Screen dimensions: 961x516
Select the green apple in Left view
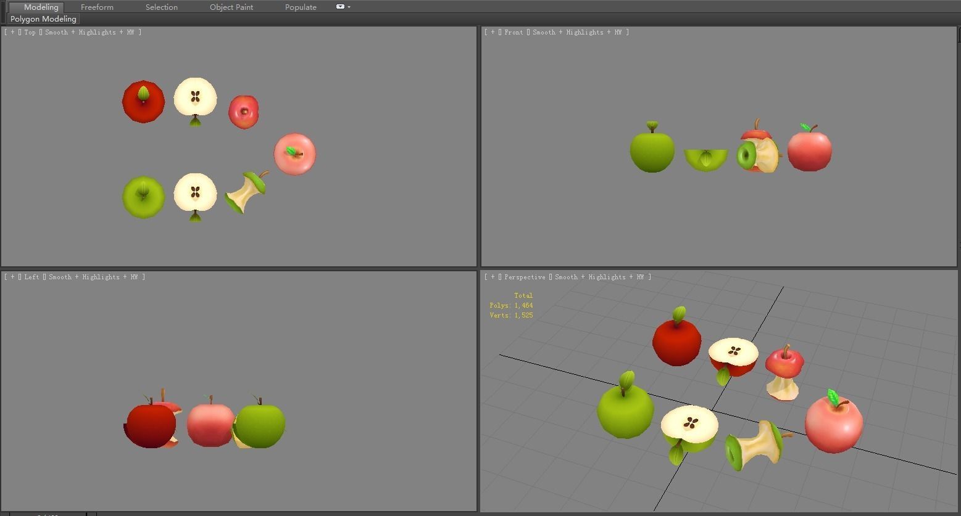click(x=260, y=424)
